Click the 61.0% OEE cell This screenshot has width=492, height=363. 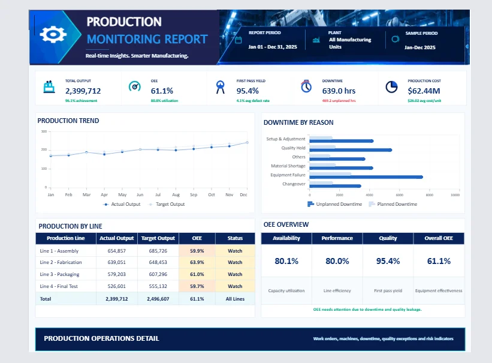197,274
